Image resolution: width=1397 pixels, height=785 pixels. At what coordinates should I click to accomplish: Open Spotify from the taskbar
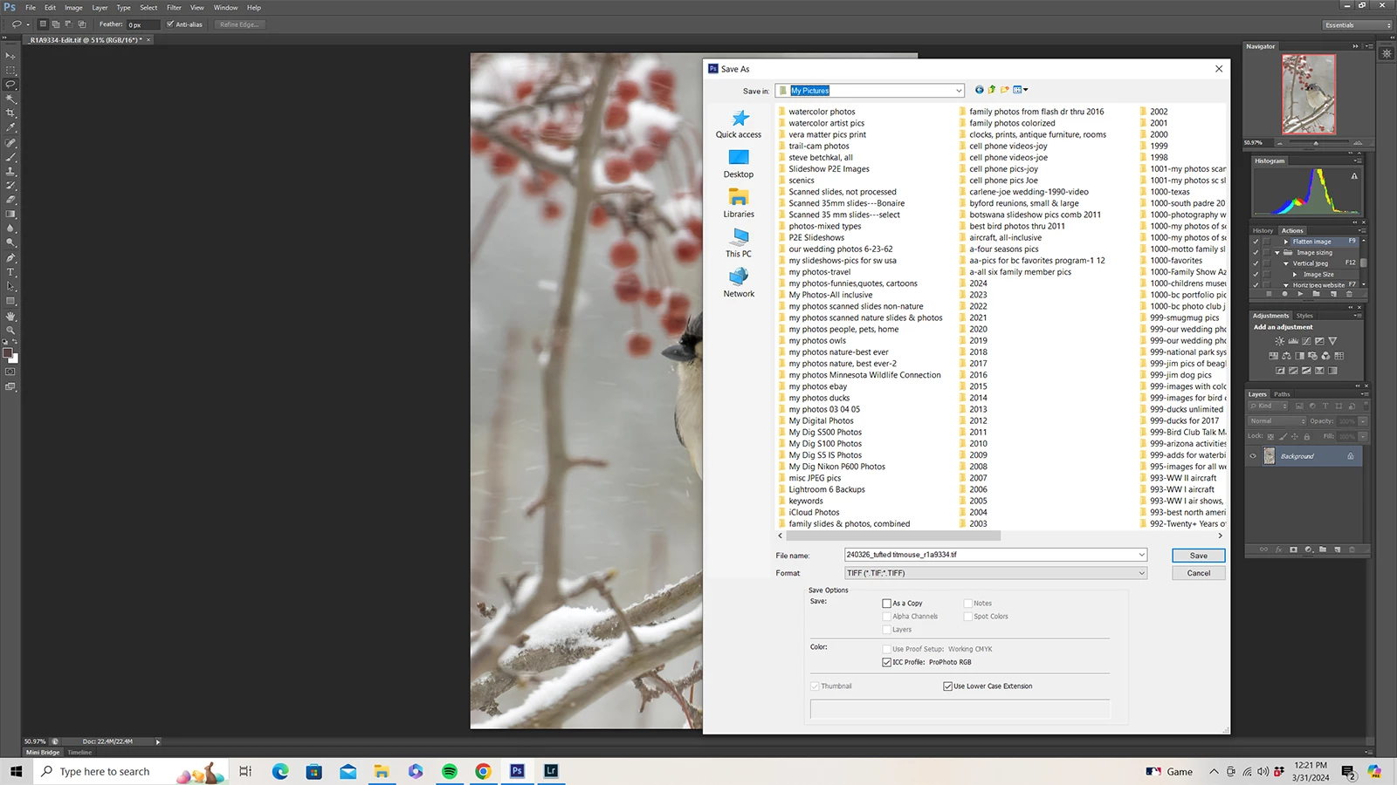click(x=450, y=771)
